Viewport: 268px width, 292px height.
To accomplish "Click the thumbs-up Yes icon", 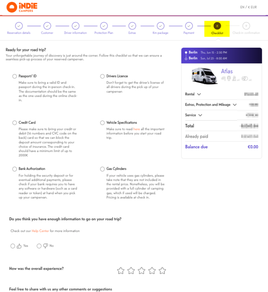I will 19,246.
